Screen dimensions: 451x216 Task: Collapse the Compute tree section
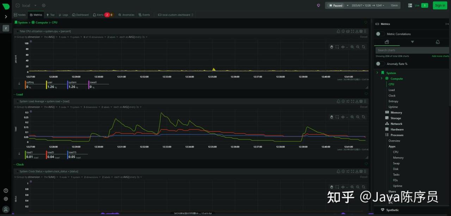tap(381, 78)
